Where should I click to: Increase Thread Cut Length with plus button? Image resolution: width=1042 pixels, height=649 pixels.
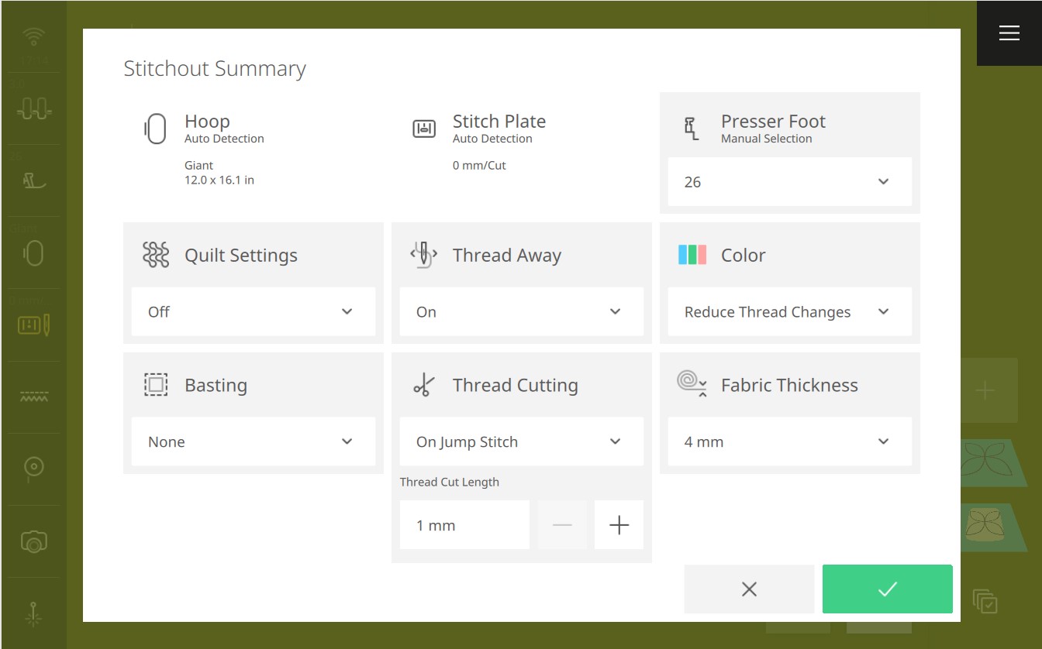(x=619, y=525)
